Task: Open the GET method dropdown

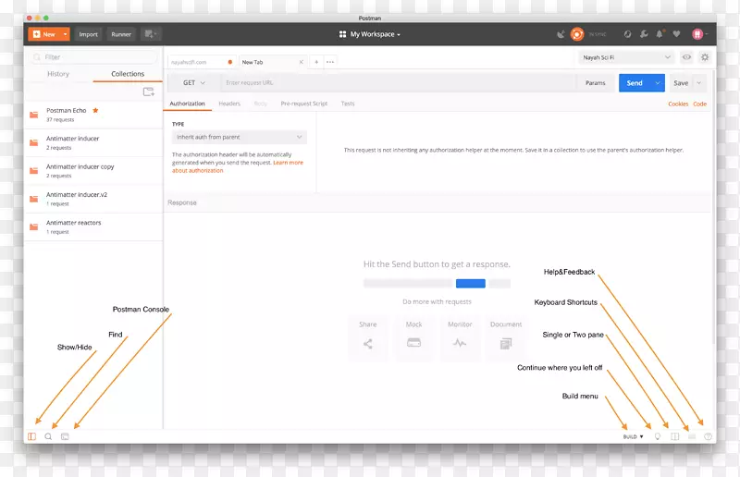Action: point(194,83)
